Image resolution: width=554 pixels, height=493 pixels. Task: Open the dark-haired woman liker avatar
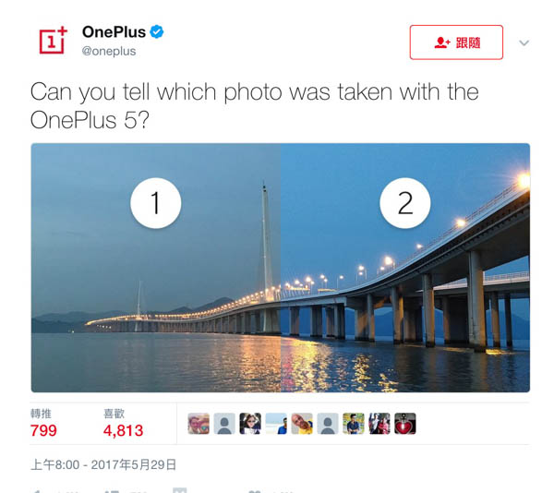pyautogui.click(x=250, y=424)
